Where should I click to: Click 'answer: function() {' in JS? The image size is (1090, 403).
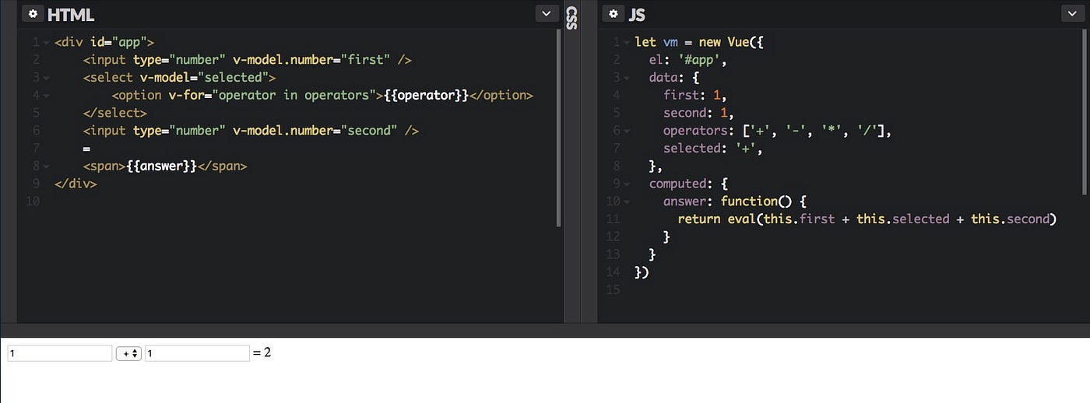pos(734,201)
